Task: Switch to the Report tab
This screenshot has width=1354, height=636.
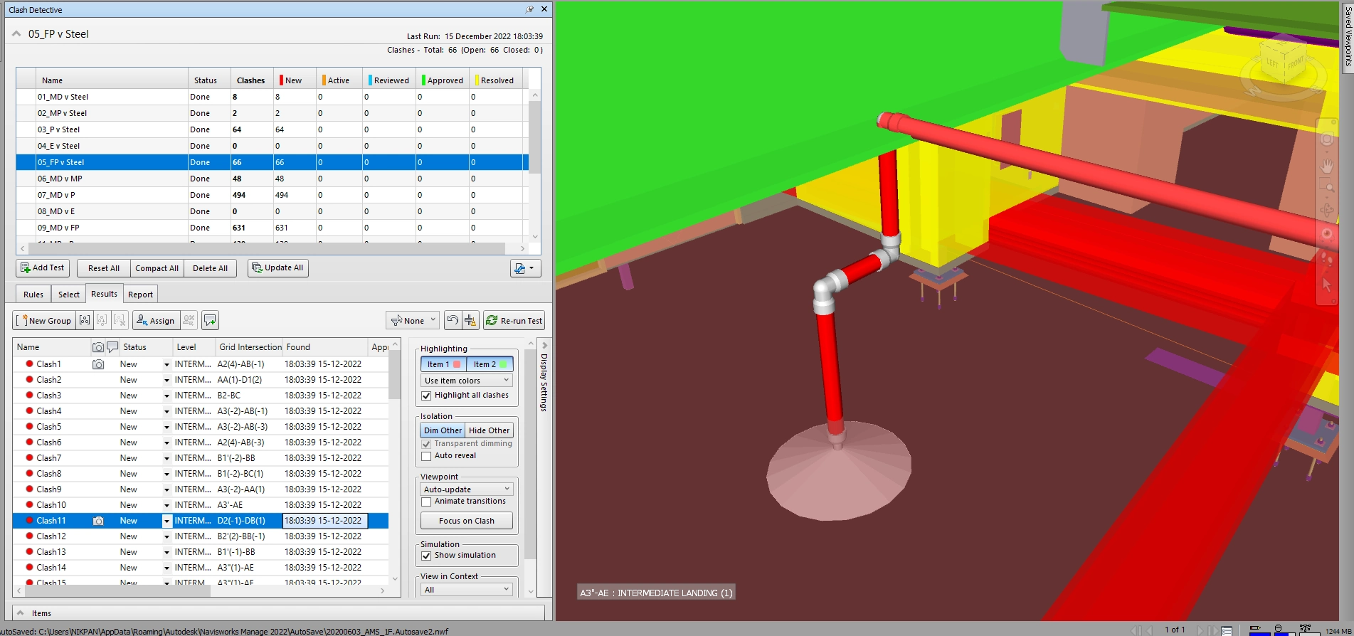Action: pyautogui.click(x=140, y=295)
